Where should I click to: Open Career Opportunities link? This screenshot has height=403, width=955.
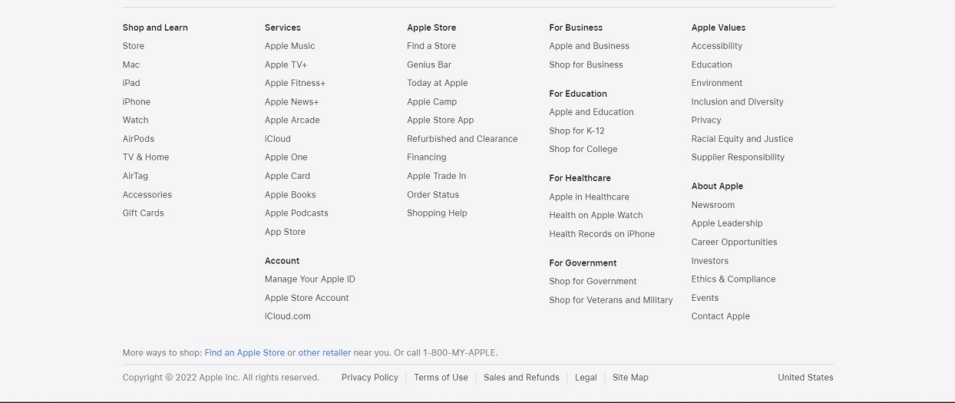(x=734, y=242)
